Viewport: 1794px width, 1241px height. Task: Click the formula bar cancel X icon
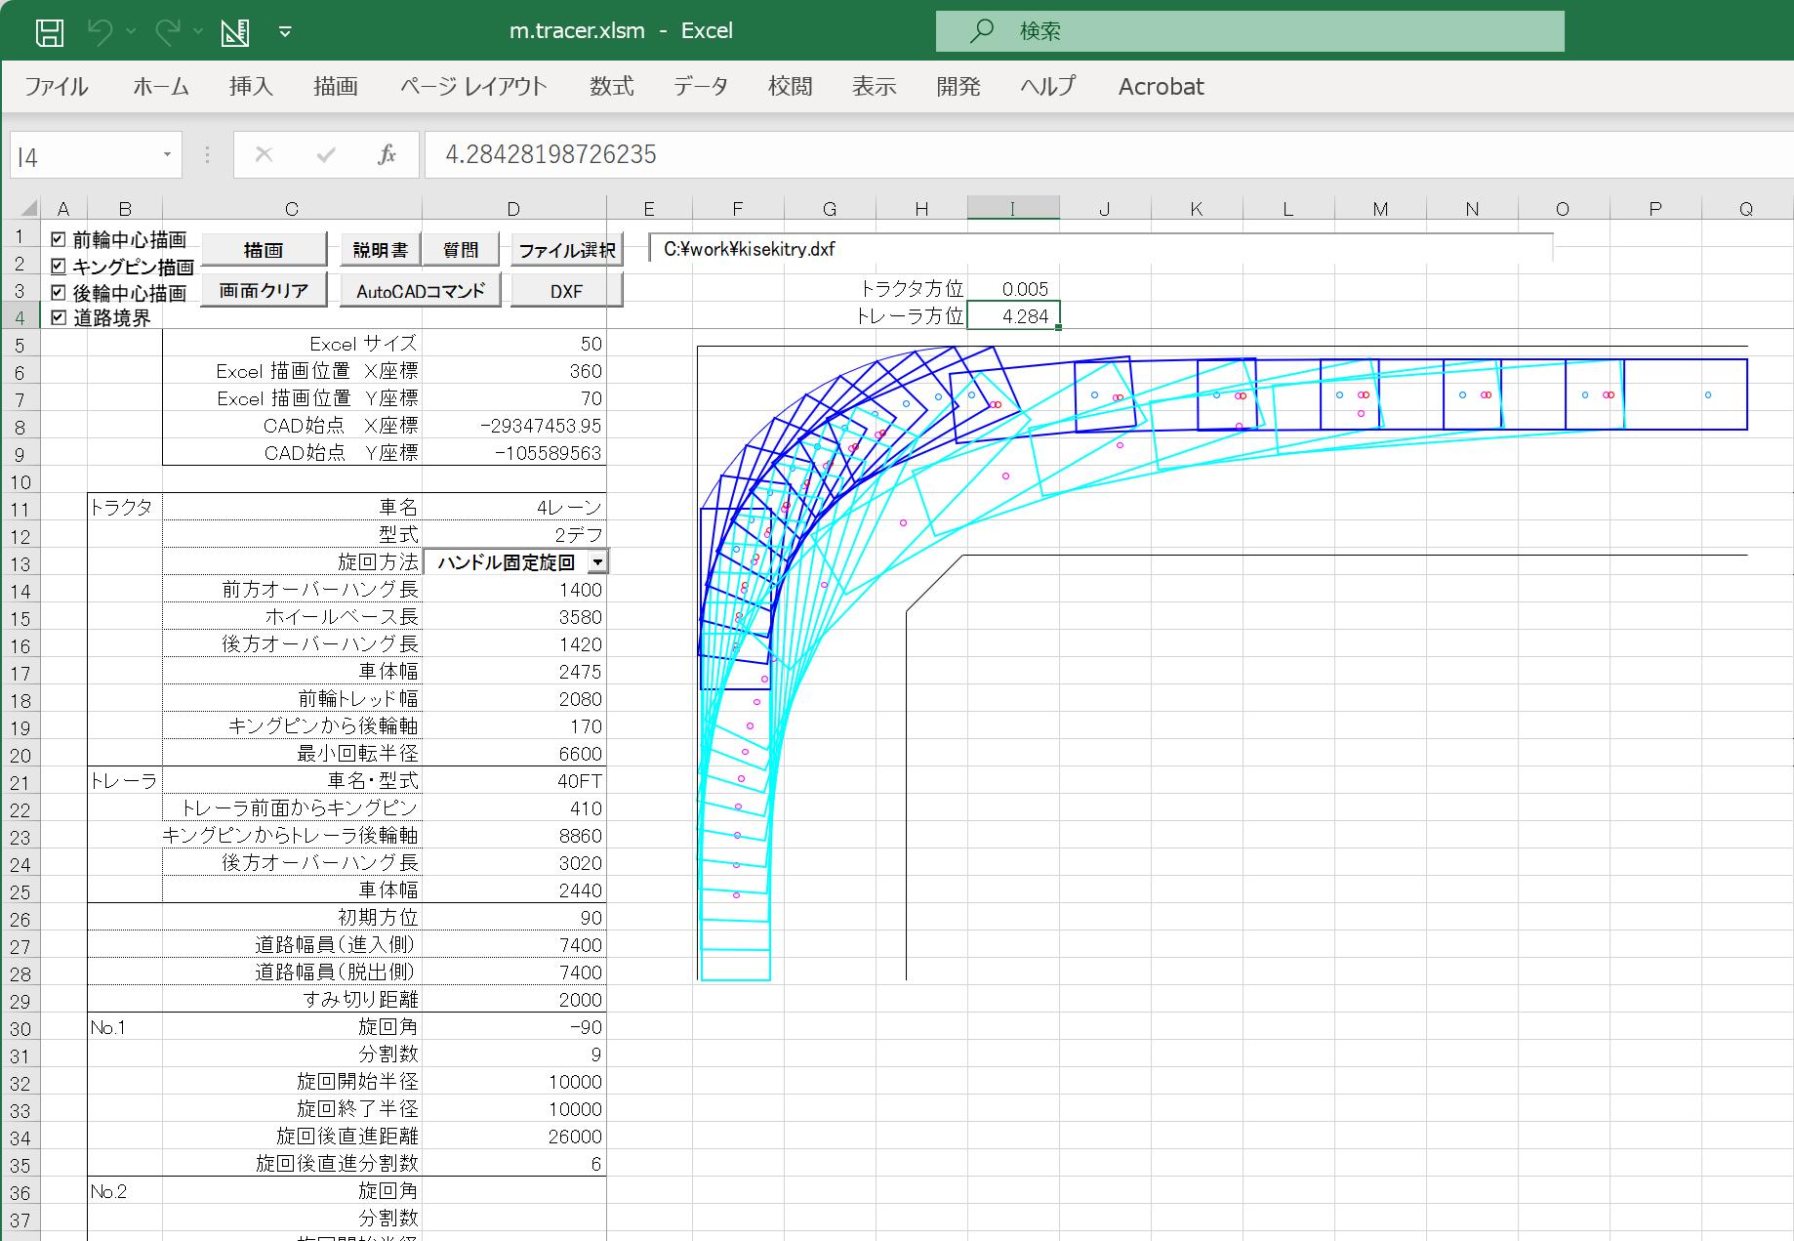click(x=264, y=154)
